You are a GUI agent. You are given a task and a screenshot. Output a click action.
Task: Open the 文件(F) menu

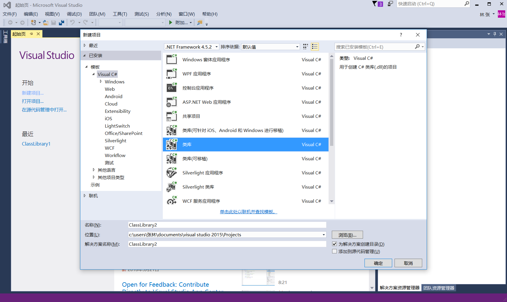click(10, 14)
